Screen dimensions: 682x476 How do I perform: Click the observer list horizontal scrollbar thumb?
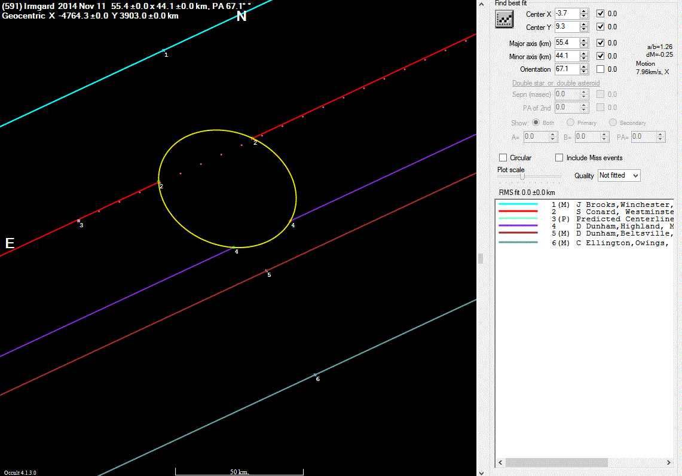tap(556, 462)
